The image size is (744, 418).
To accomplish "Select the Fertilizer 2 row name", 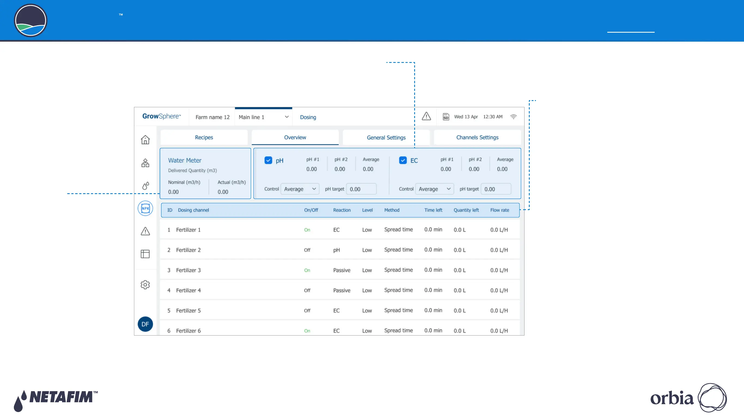I will [x=188, y=250].
